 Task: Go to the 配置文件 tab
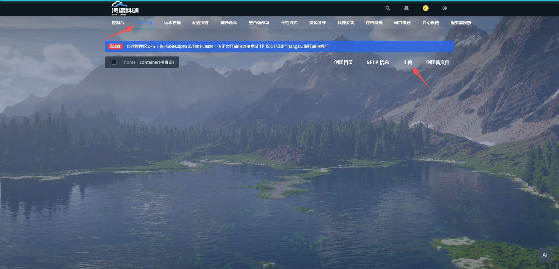tap(201, 23)
